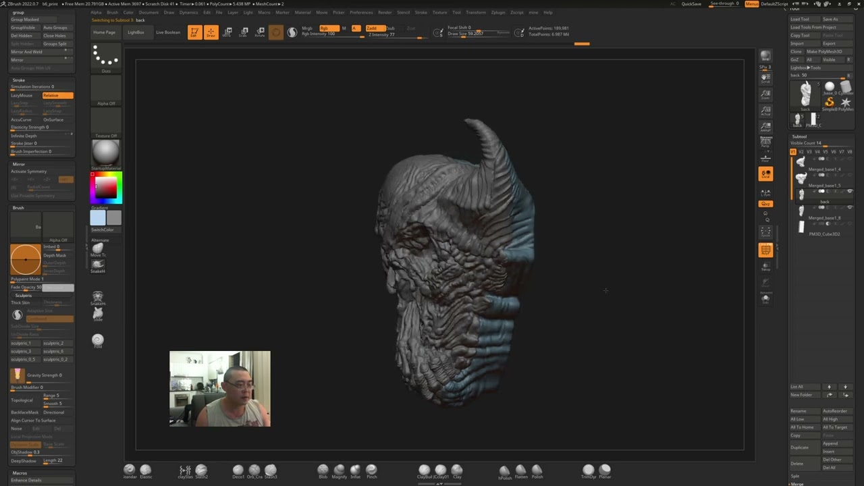
Task: Open the StartupMaterial sphere picker
Action: (x=106, y=154)
